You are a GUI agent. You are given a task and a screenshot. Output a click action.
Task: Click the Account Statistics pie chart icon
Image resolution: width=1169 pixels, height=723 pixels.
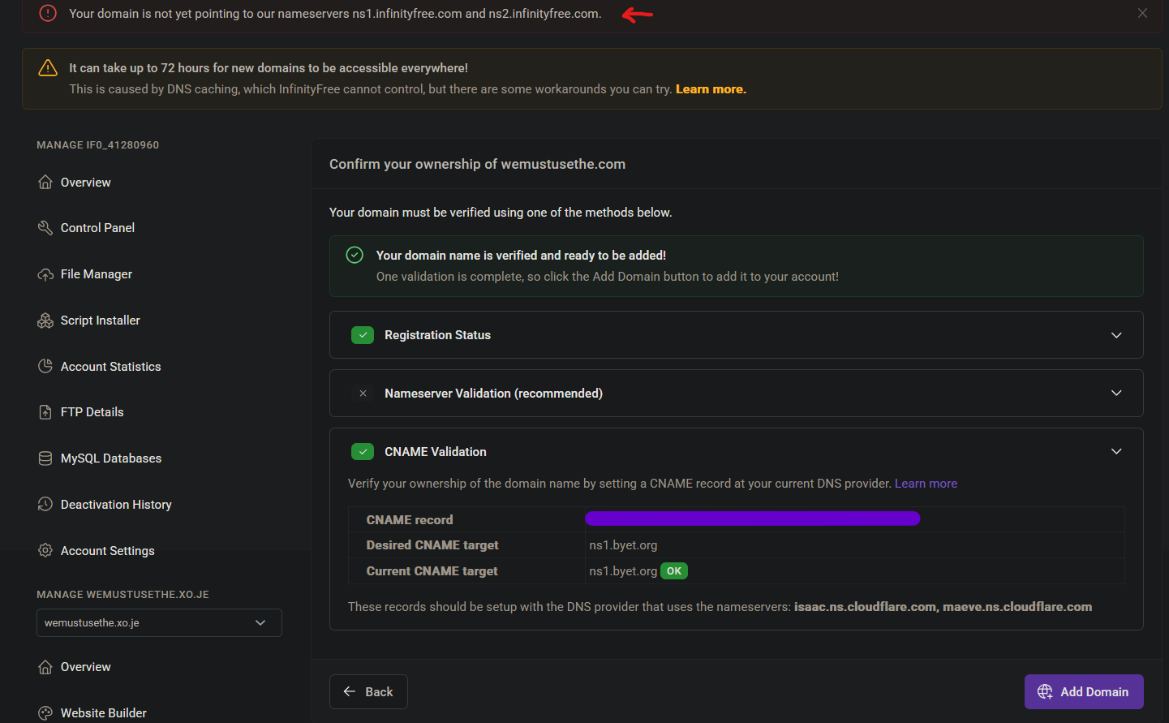tap(45, 367)
